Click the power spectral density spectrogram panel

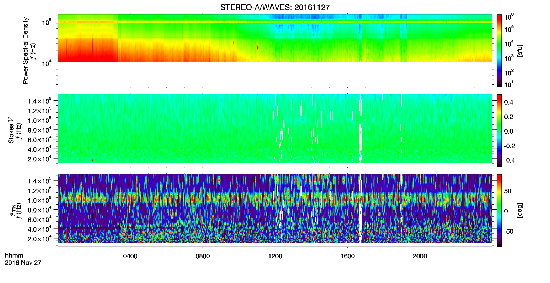275,51
